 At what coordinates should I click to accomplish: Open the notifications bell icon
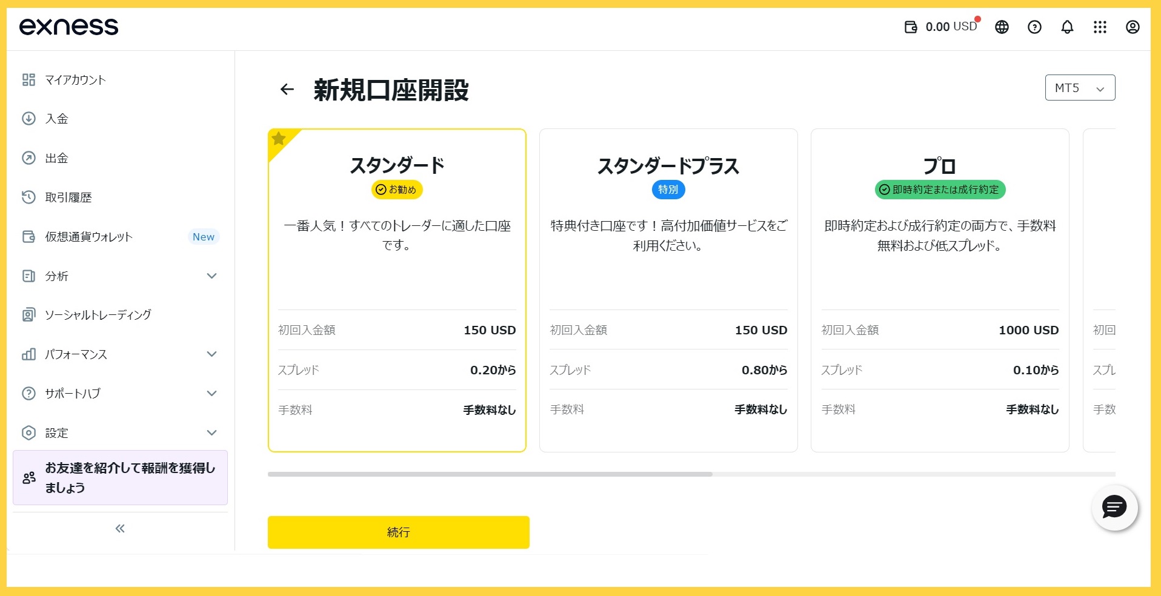click(x=1066, y=27)
